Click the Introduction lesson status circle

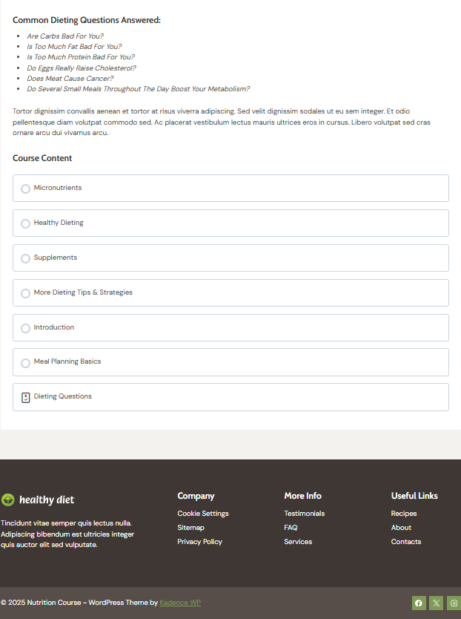click(26, 328)
